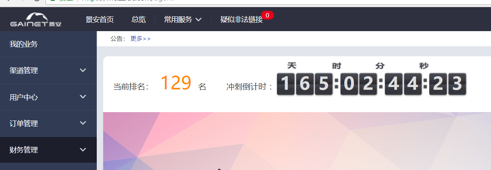Select the 总览 navigation item

click(138, 19)
